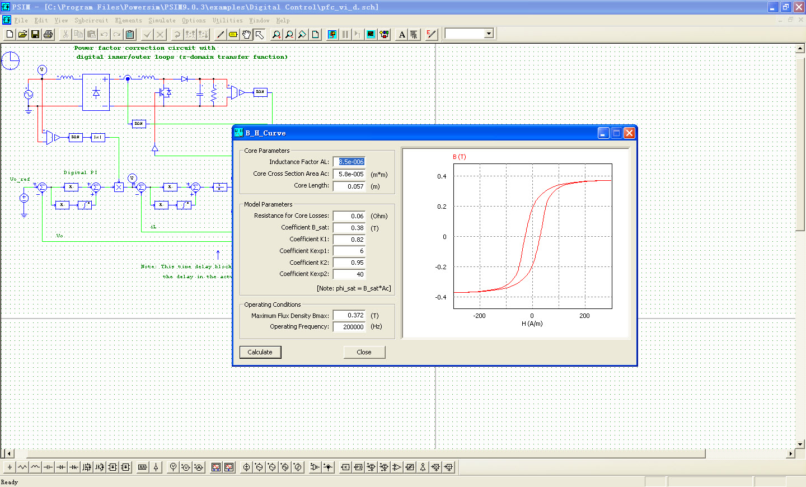
Task: Select the wire drawing tool
Action: point(221,35)
